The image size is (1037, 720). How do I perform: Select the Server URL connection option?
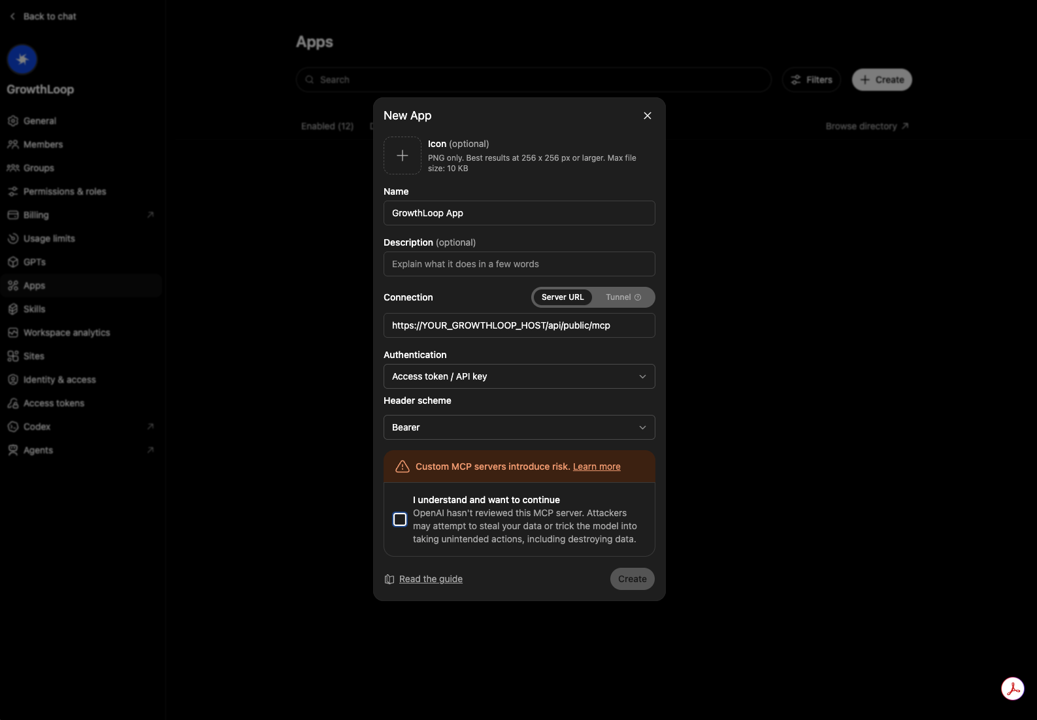(563, 297)
